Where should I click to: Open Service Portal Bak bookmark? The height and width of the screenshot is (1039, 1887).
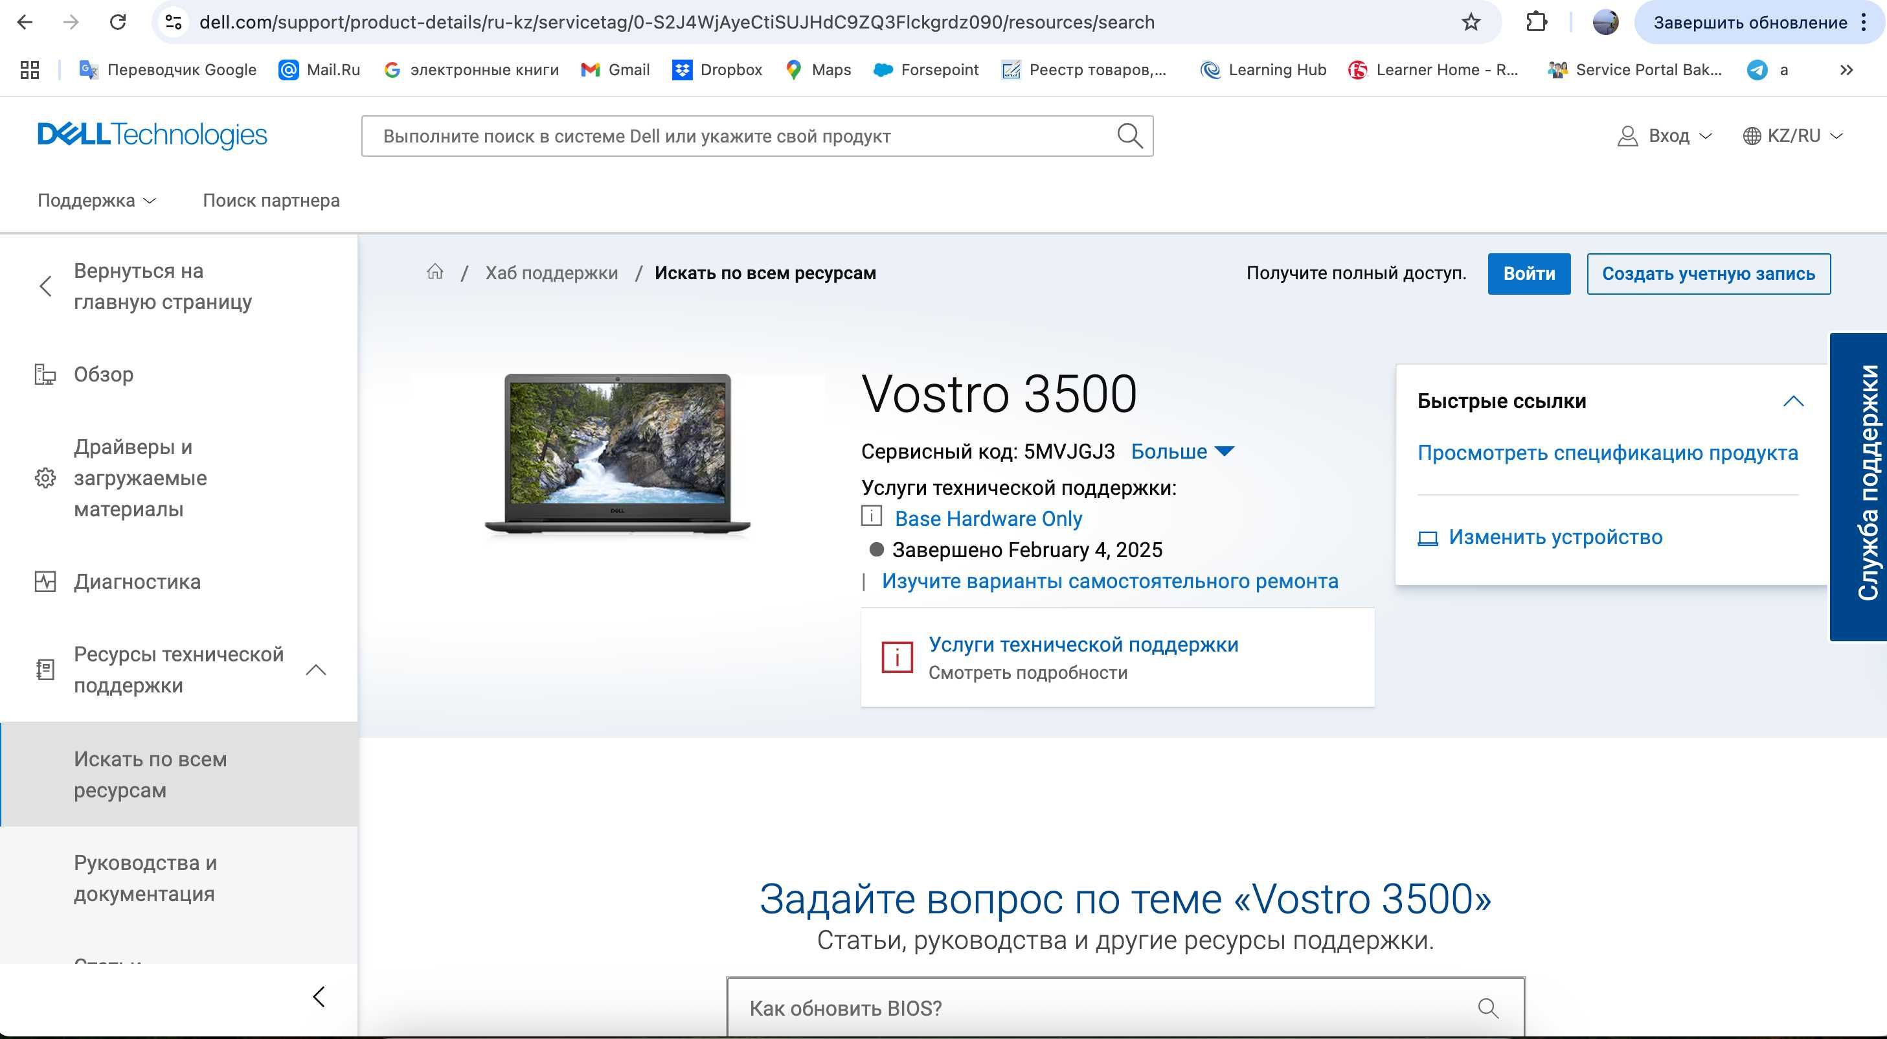[x=1634, y=69]
